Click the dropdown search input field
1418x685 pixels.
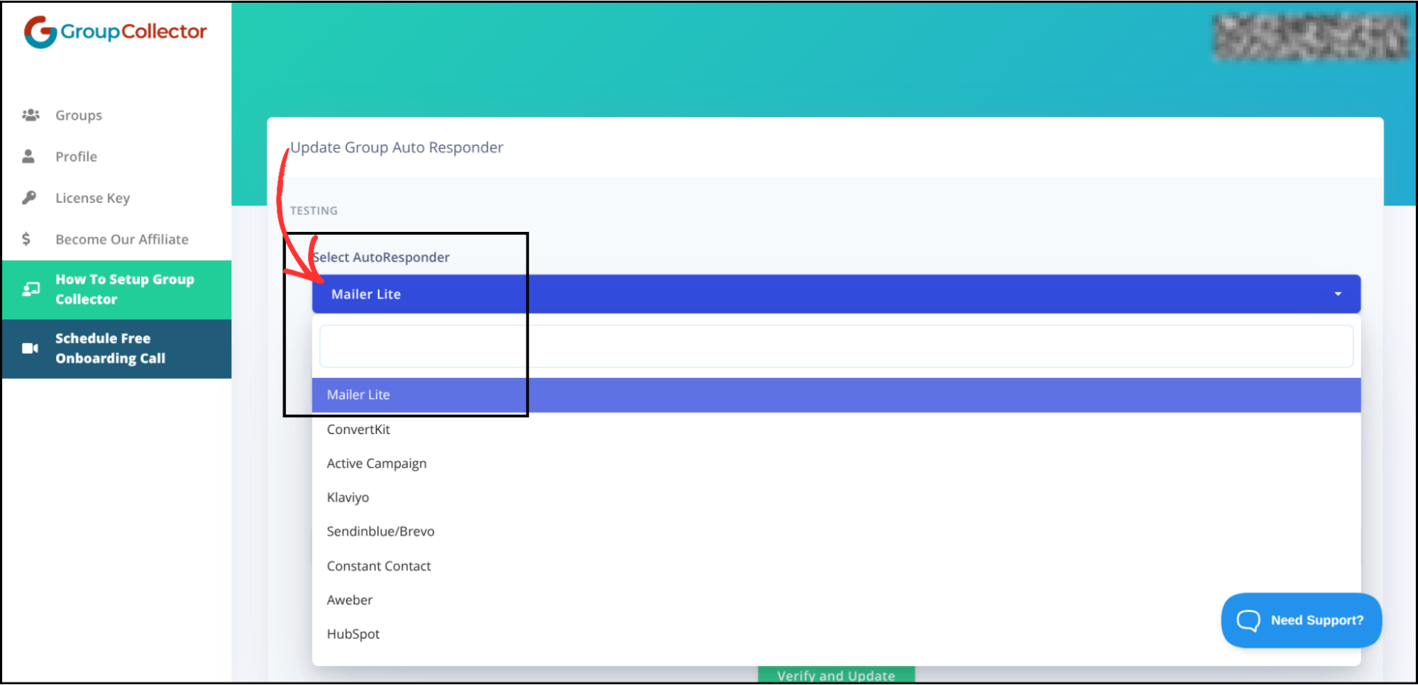(x=837, y=346)
